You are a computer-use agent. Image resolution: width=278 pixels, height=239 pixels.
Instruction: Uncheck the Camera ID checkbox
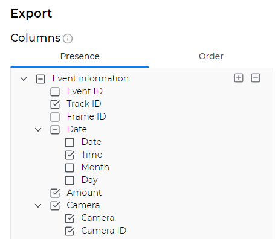(69, 231)
